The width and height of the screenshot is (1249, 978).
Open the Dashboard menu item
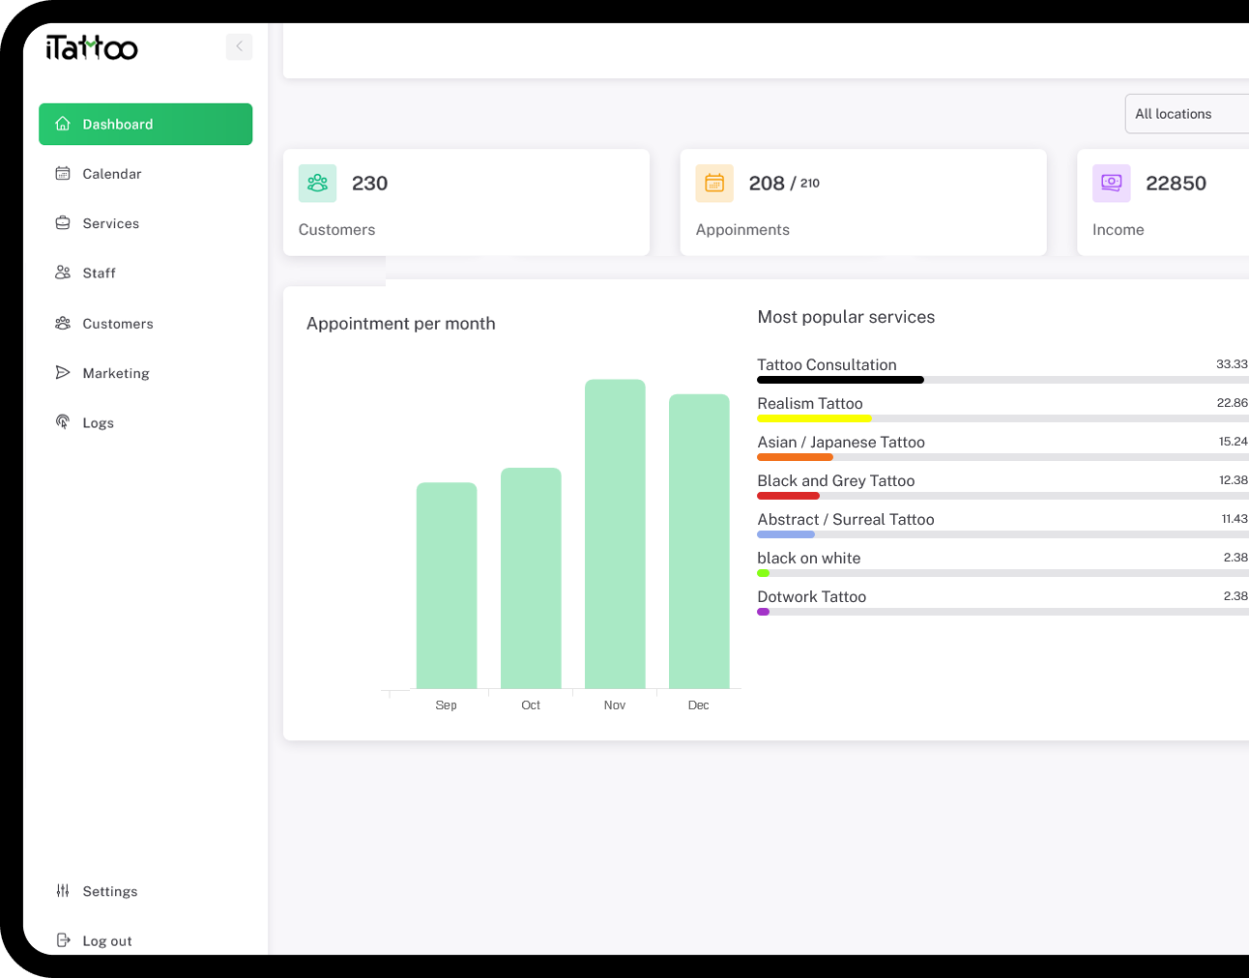(x=145, y=124)
